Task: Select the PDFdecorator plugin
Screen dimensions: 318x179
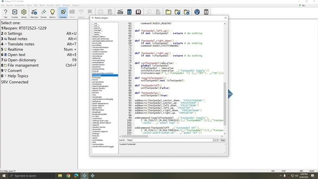Action: (98, 110)
